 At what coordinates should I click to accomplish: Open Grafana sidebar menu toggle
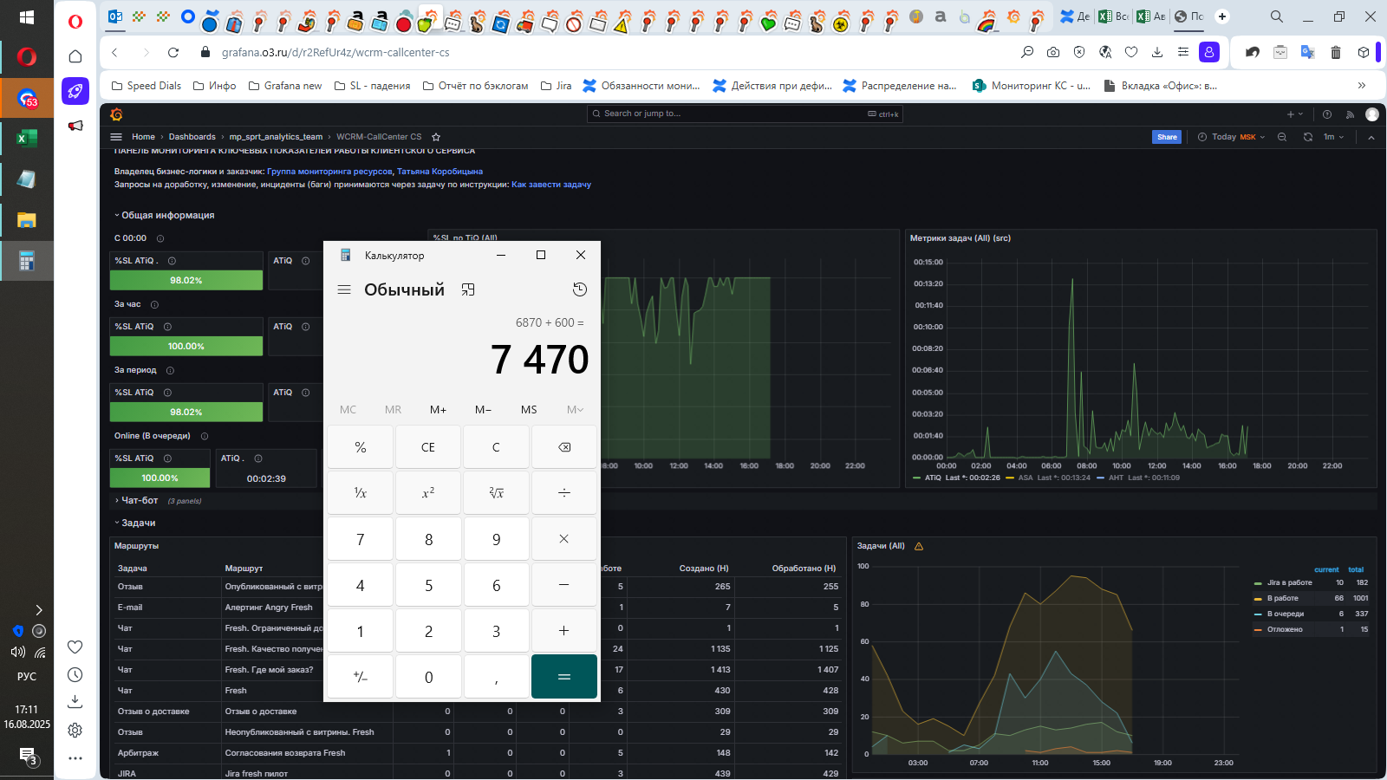(x=116, y=137)
